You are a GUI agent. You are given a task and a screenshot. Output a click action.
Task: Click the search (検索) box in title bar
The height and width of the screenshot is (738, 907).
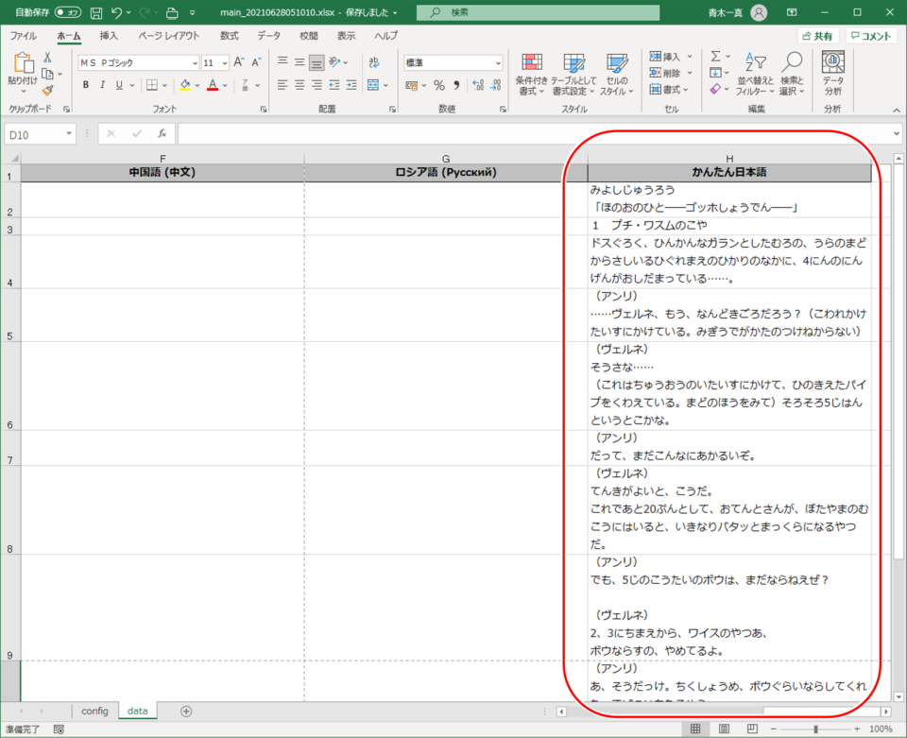pyautogui.click(x=539, y=12)
